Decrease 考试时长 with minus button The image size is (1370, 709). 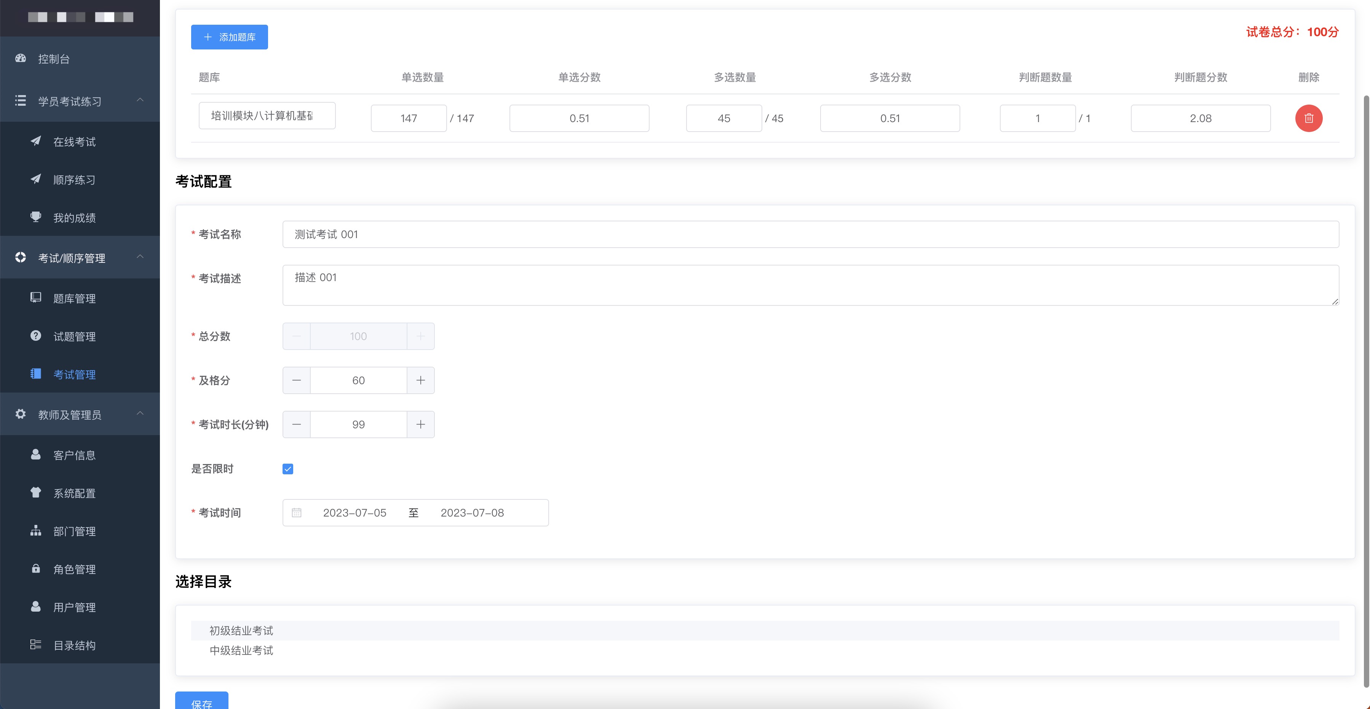pos(297,424)
